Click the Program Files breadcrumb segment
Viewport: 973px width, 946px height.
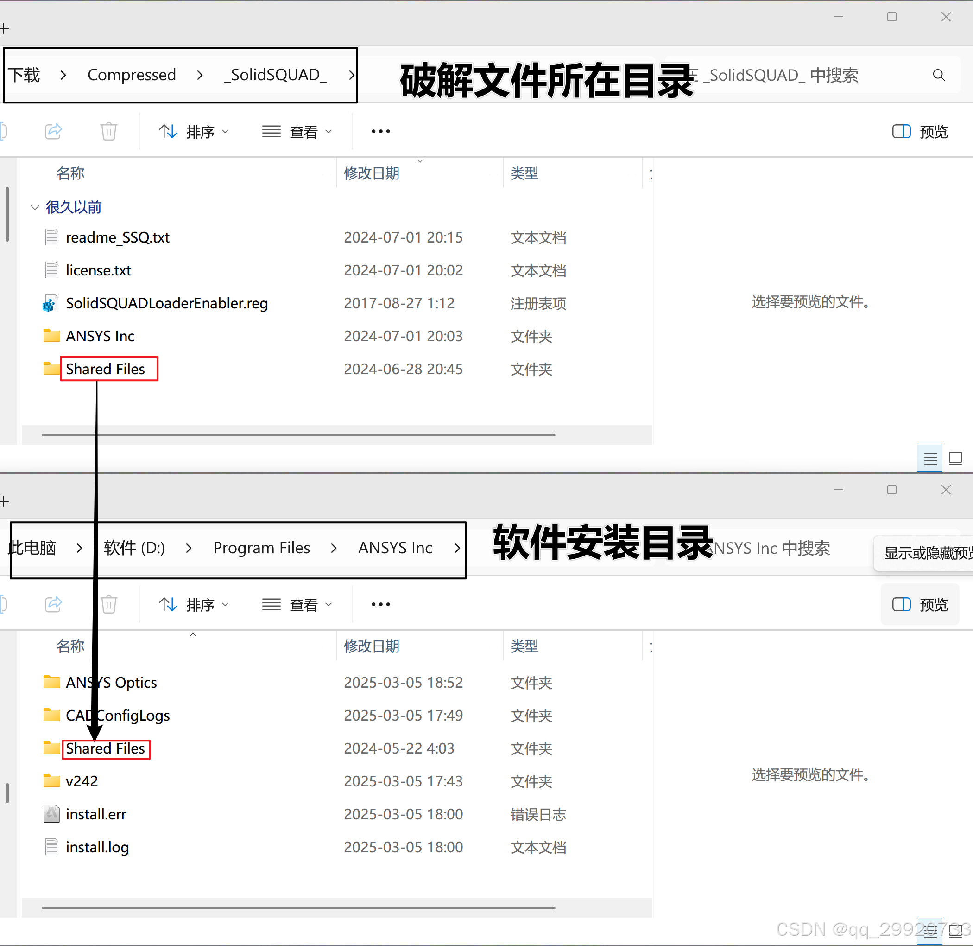[261, 548]
